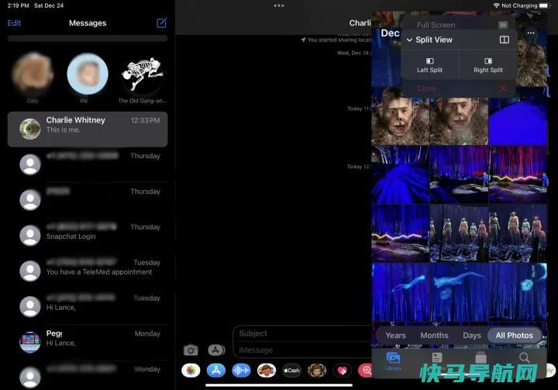Open Digital Touch heart icon in strip

pos(342,371)
